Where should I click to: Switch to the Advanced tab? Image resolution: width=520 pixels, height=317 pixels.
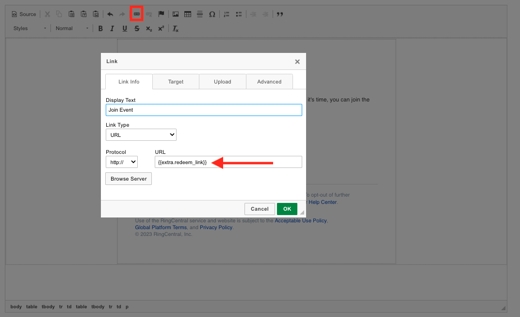point(269,82)
